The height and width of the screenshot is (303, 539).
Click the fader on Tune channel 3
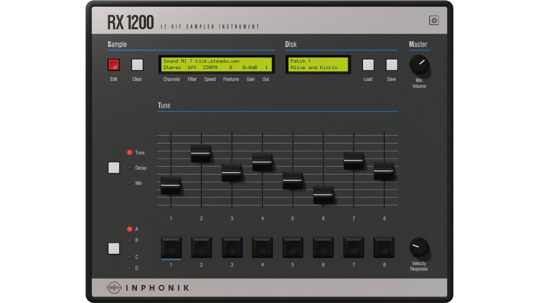231,171
